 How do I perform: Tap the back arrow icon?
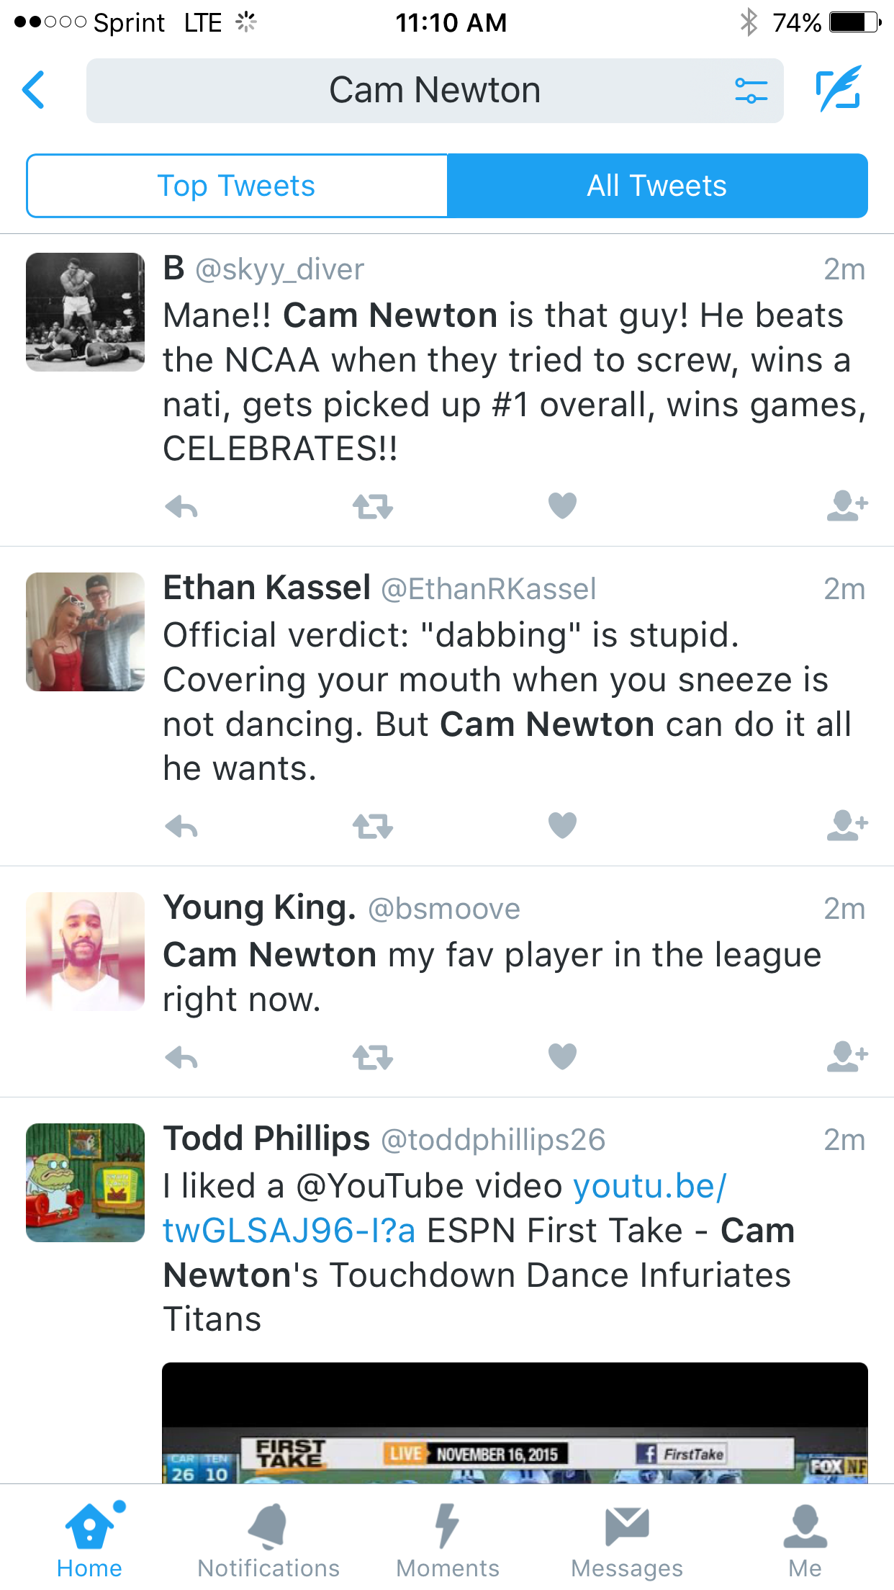(x=34, y=90)
